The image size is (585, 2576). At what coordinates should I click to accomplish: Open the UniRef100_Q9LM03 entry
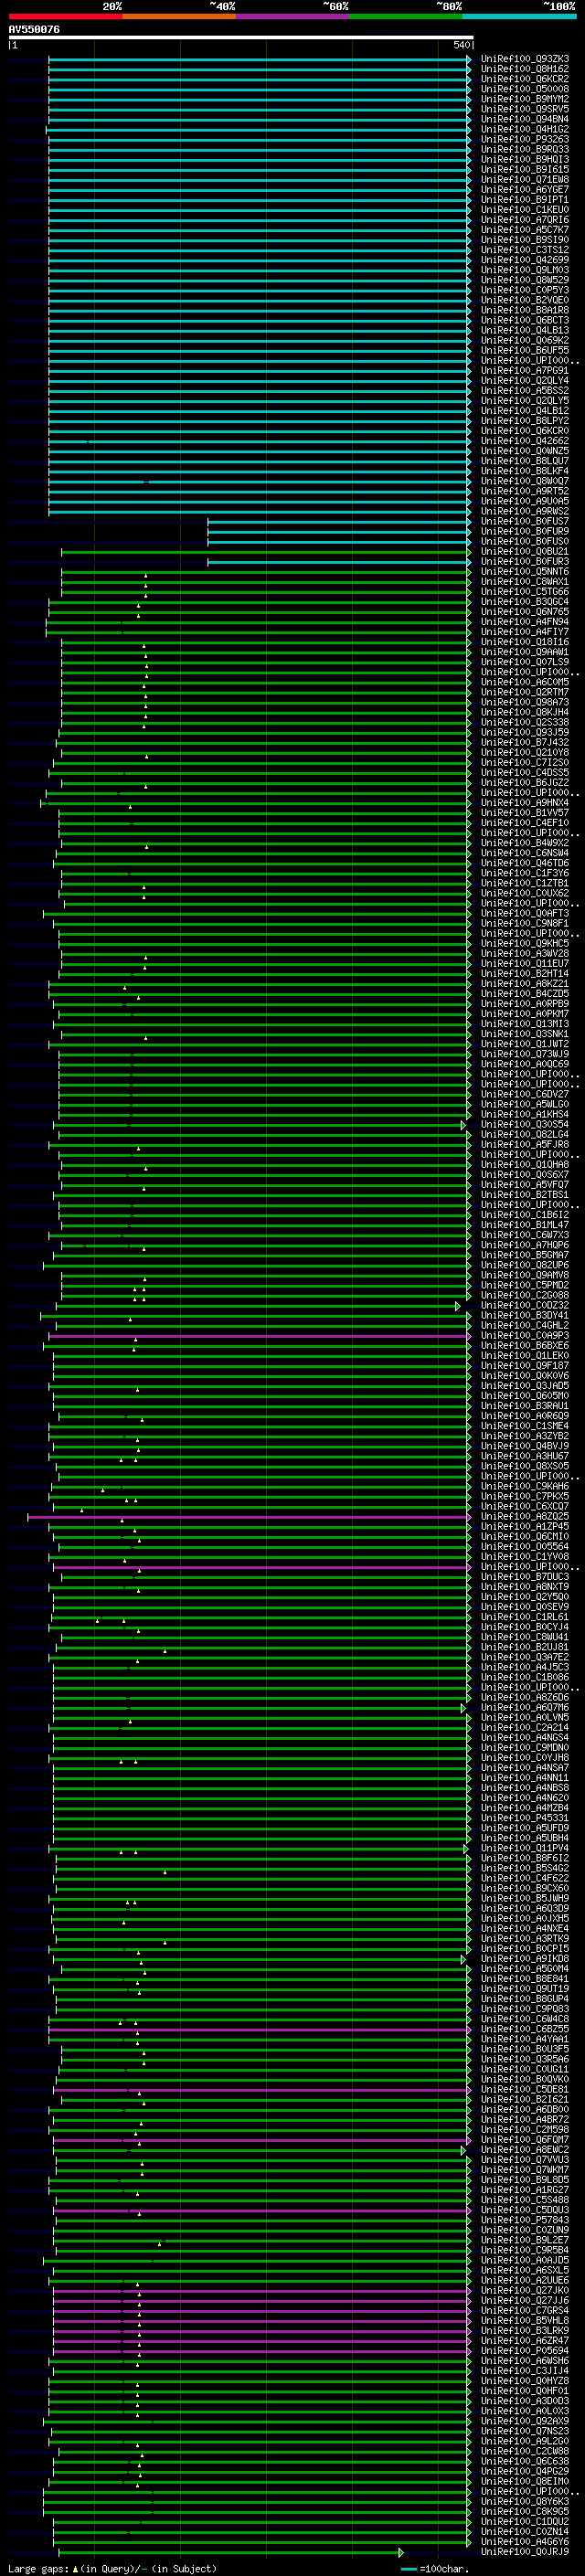(x=525, y=270)
